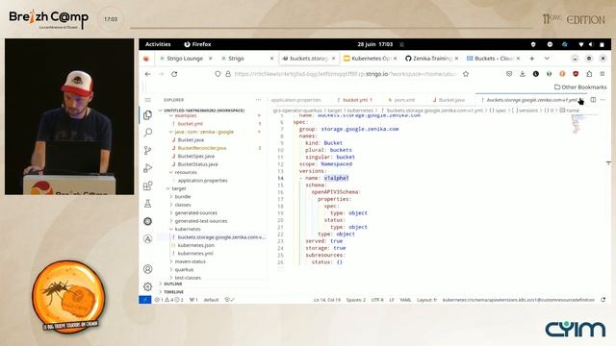The image size is (616, 346).
Task: Switch to the Zenika-Training browser tab
Action: tap(431, 59)
